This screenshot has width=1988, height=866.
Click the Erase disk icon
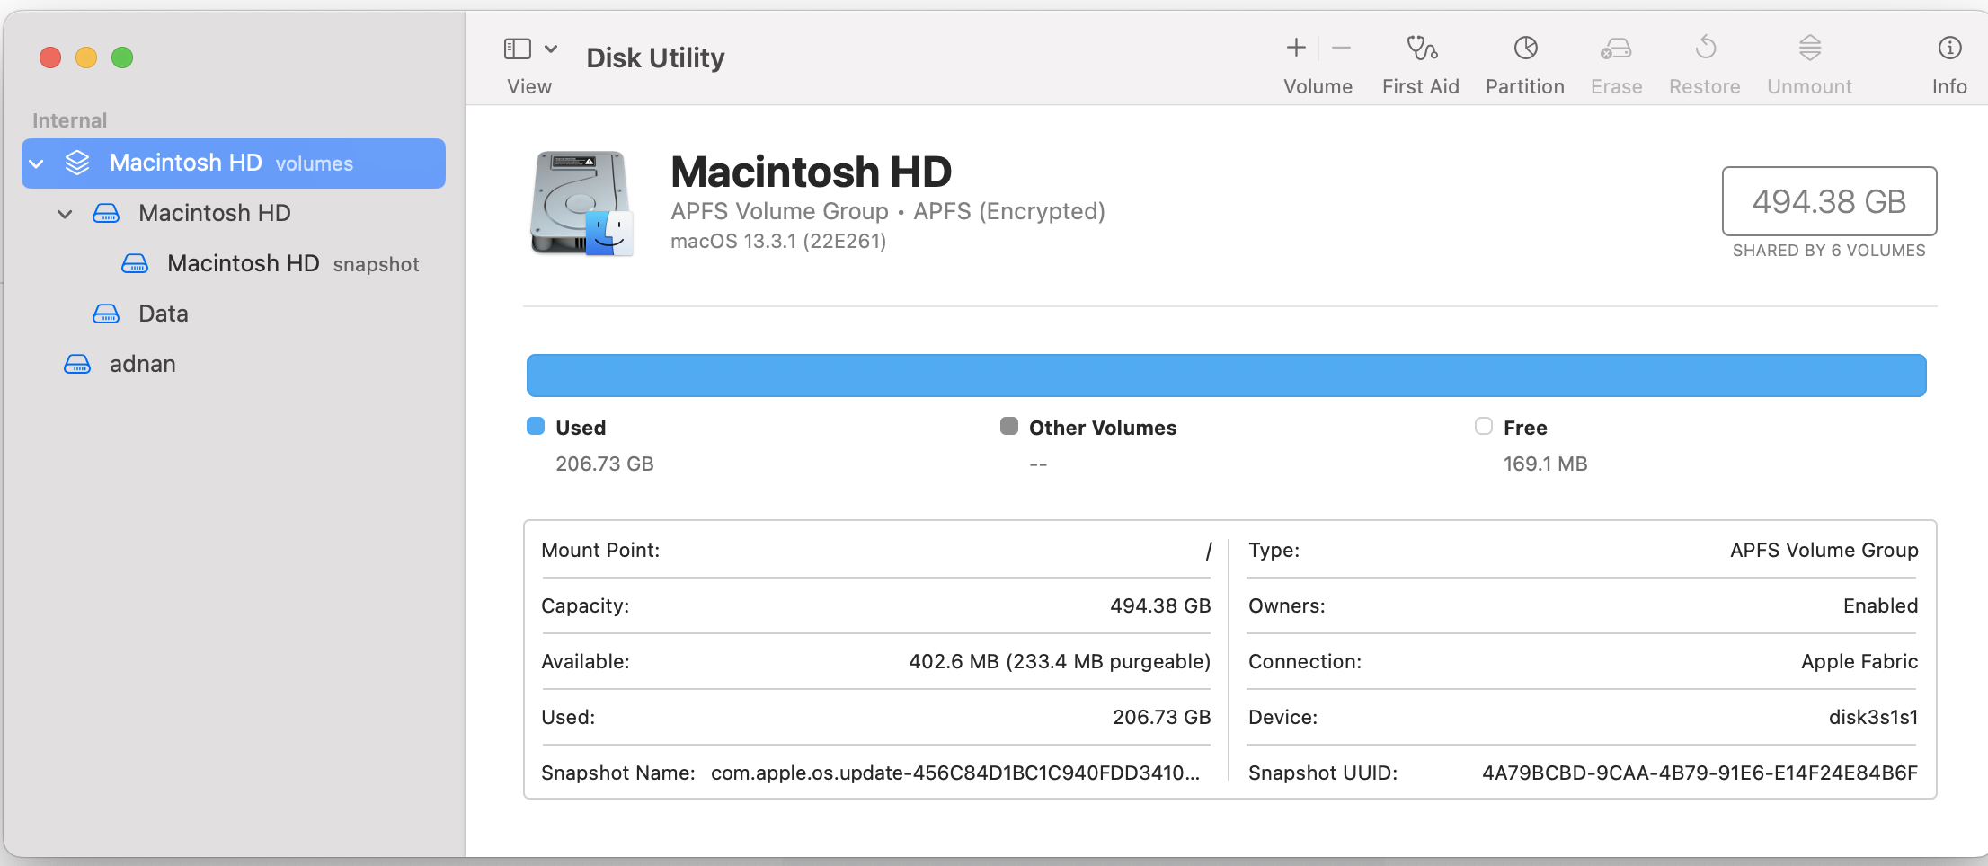(x=1616, y=61)
